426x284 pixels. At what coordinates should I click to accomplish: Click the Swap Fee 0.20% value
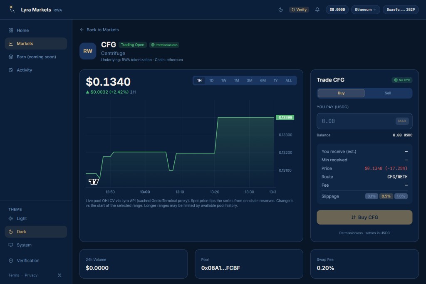pyautogui.click(x=325, y=268)
